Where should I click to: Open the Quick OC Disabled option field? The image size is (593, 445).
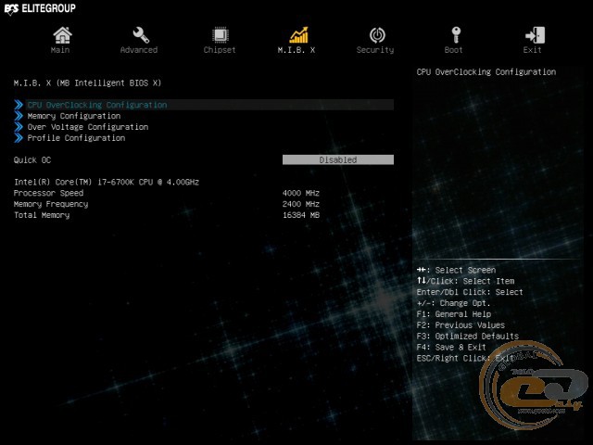tap(338, 159)
